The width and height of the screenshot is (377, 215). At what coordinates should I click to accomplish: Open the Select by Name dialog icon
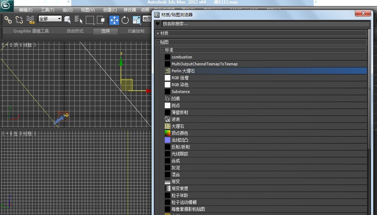[78, 20]
